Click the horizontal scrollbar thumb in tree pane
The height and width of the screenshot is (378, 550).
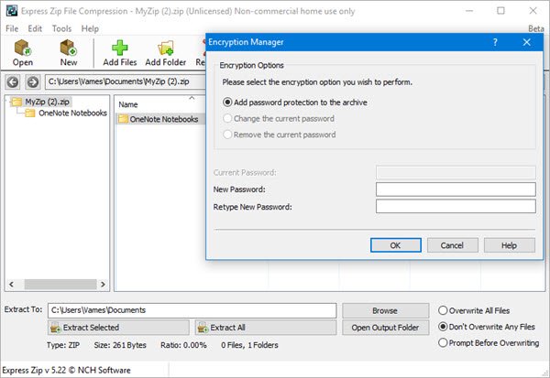tap(60, 284)
